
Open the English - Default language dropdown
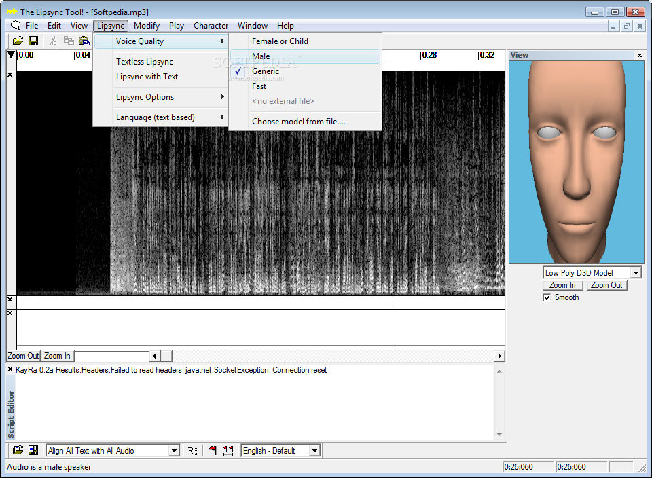pyautogui.click(x=314, y=451)
